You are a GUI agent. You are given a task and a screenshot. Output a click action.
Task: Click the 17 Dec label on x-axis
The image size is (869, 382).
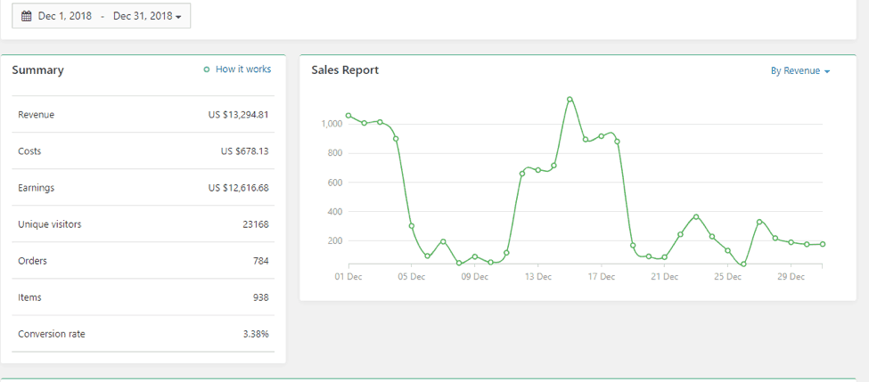click(x=601, y=277)
